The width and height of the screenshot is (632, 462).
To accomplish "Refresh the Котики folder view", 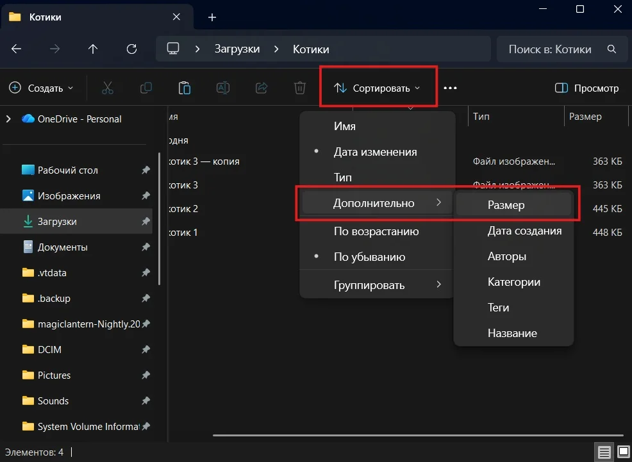I will click(x=131, y=49).
